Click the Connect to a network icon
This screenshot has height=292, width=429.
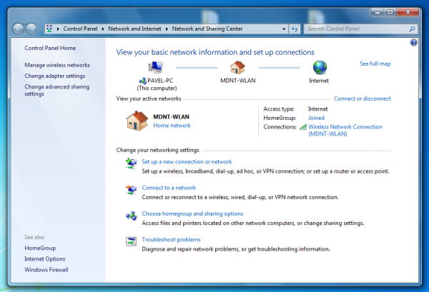coord(131,189)
